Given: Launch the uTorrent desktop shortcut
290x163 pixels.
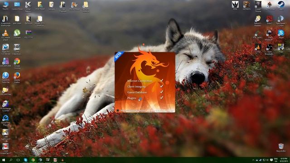Looking at the screenshot, I should (17, 34).
